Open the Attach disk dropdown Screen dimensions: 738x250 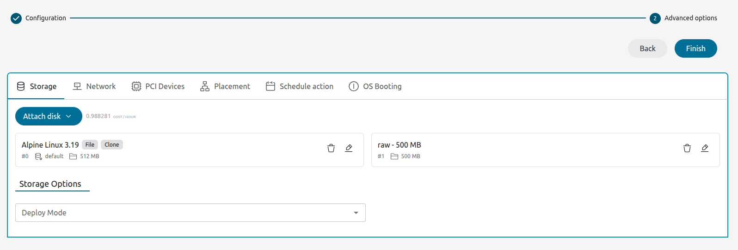pyautogui.click(x=49, y=116)
